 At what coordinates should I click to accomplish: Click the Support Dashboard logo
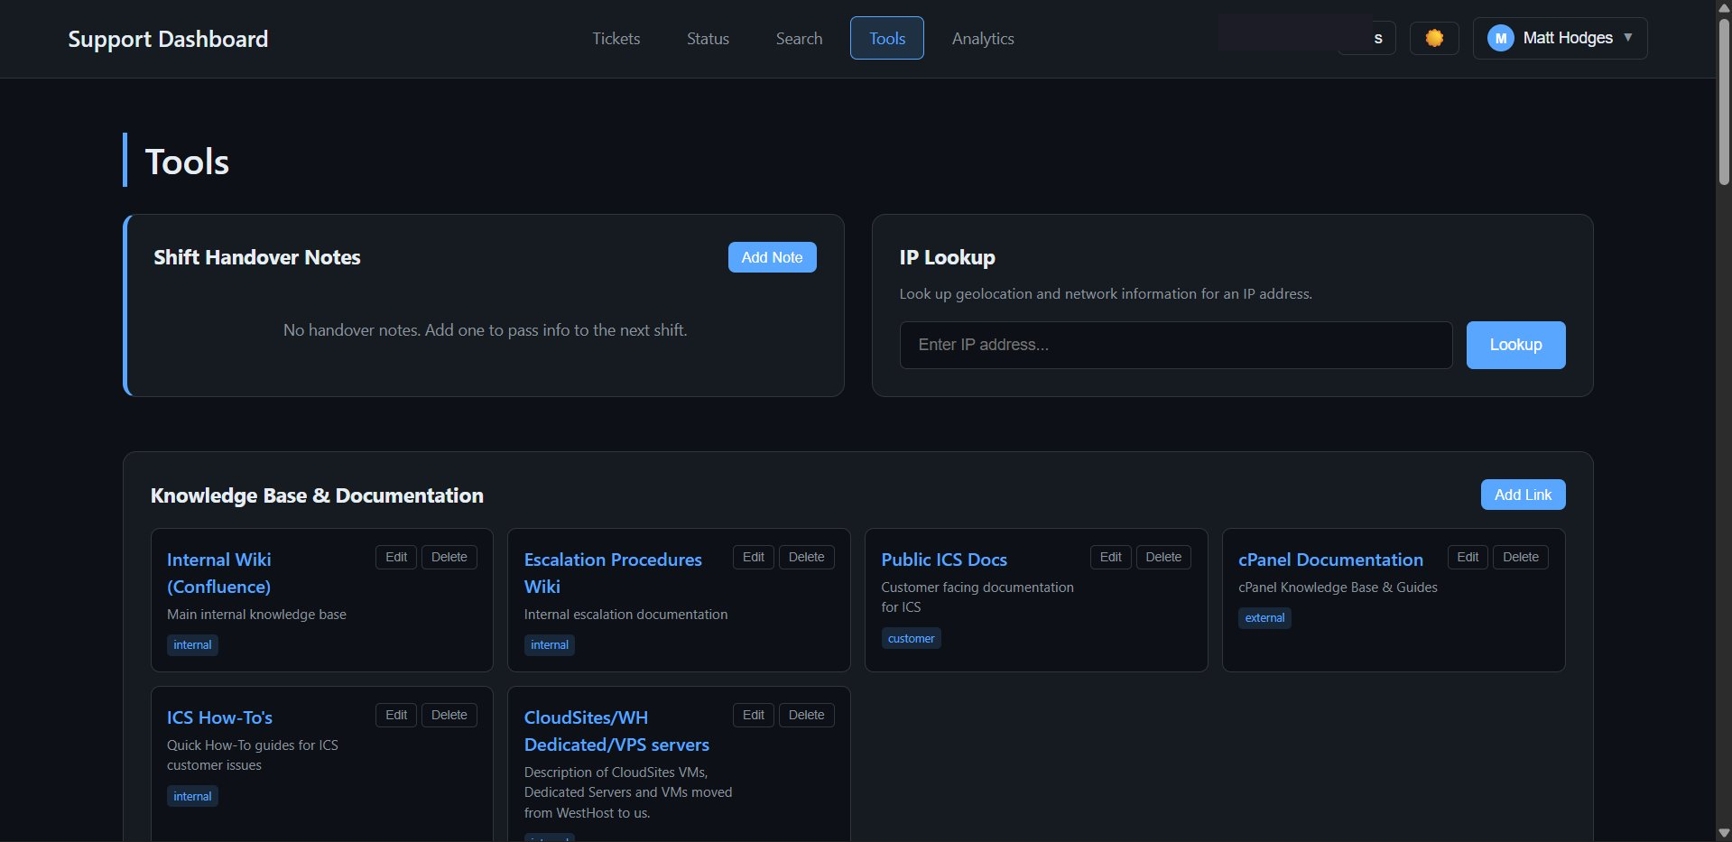pos(168,38)
